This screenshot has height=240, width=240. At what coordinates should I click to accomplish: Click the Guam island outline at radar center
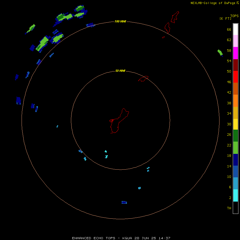119,121
